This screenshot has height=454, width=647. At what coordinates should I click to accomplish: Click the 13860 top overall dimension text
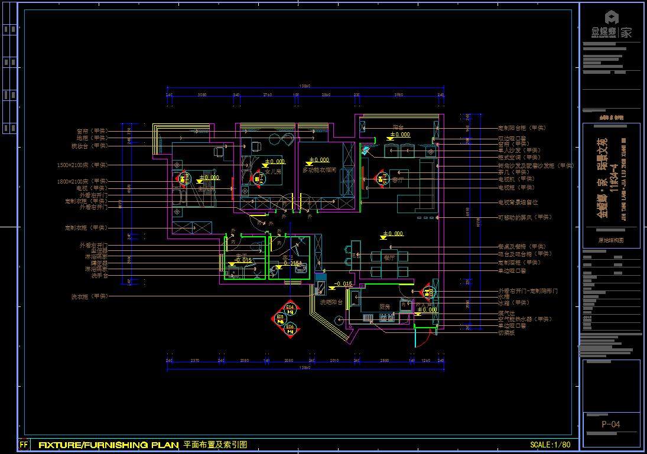click(305, 86)
